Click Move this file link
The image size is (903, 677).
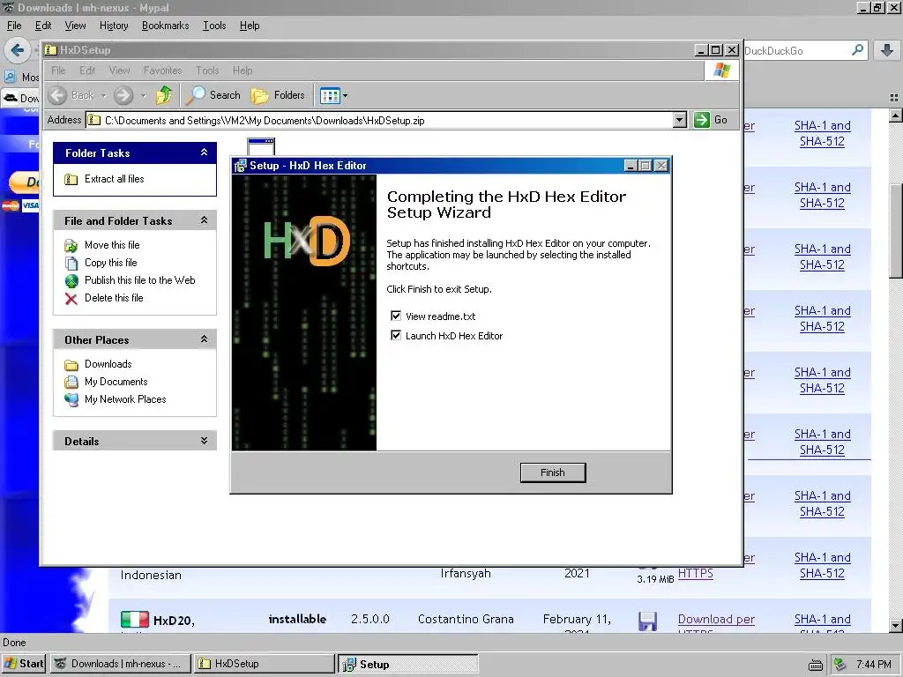coord(112,245)
